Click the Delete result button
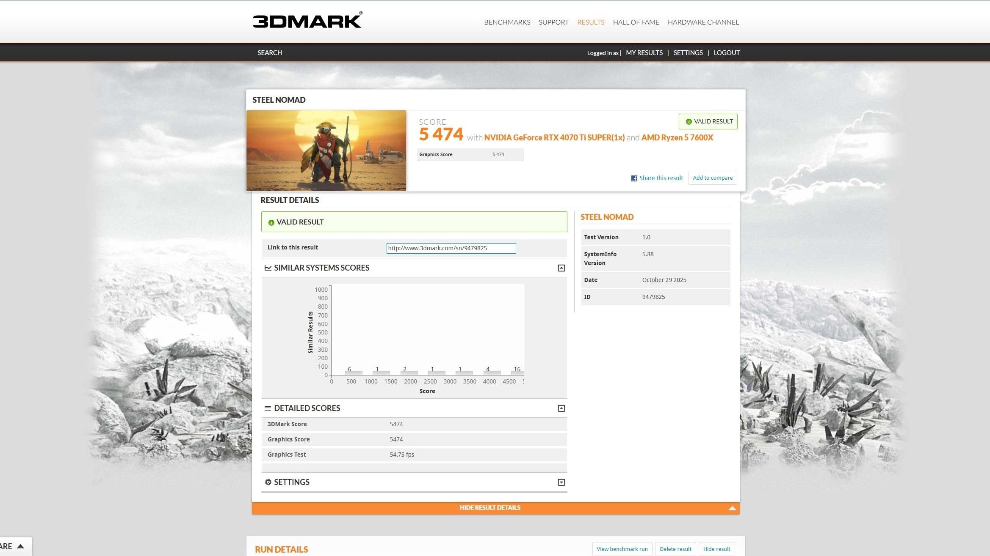This screenshot has width=990, height=556. click(x=675, y=549)
